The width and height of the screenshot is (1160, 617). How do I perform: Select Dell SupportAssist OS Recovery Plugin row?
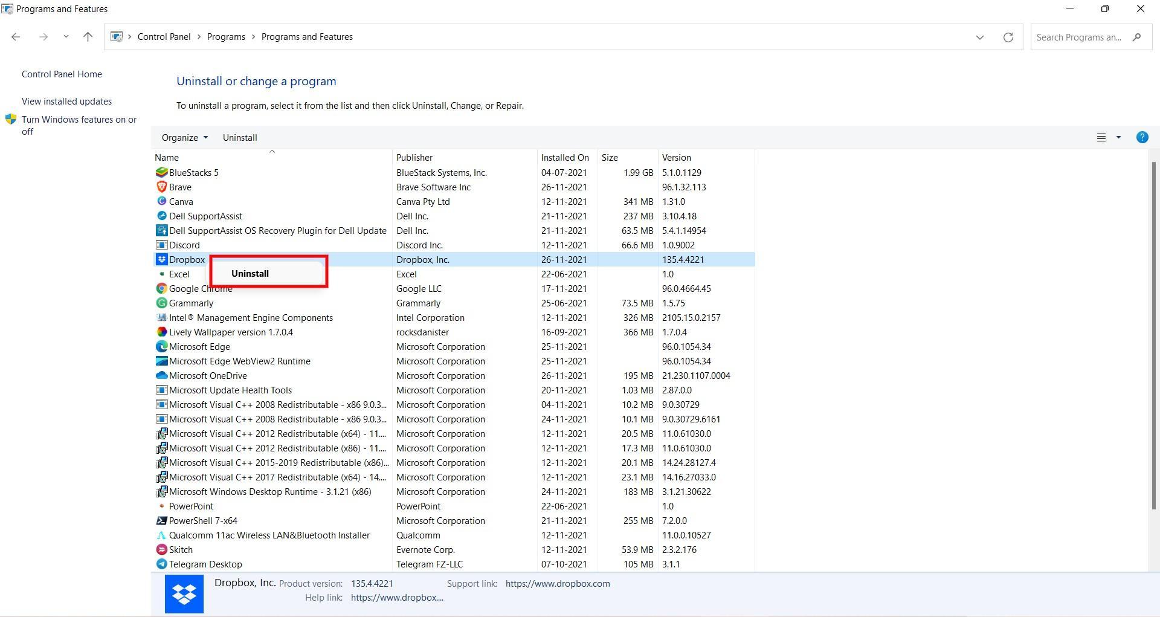[x=453, y=230]
